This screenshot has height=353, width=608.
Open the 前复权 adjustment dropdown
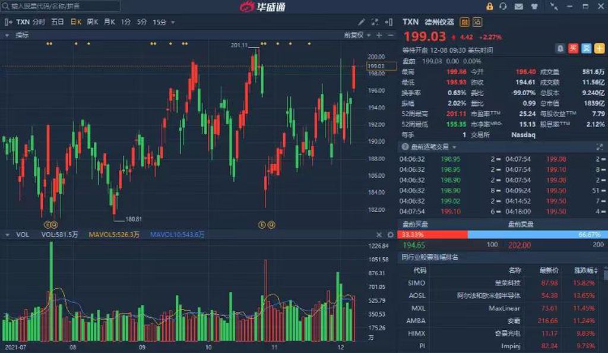click(357, 35)
